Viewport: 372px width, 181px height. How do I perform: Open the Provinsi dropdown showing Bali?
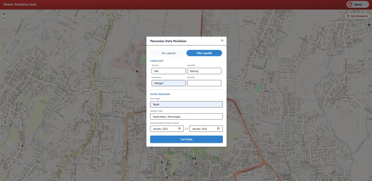point(168,71)
